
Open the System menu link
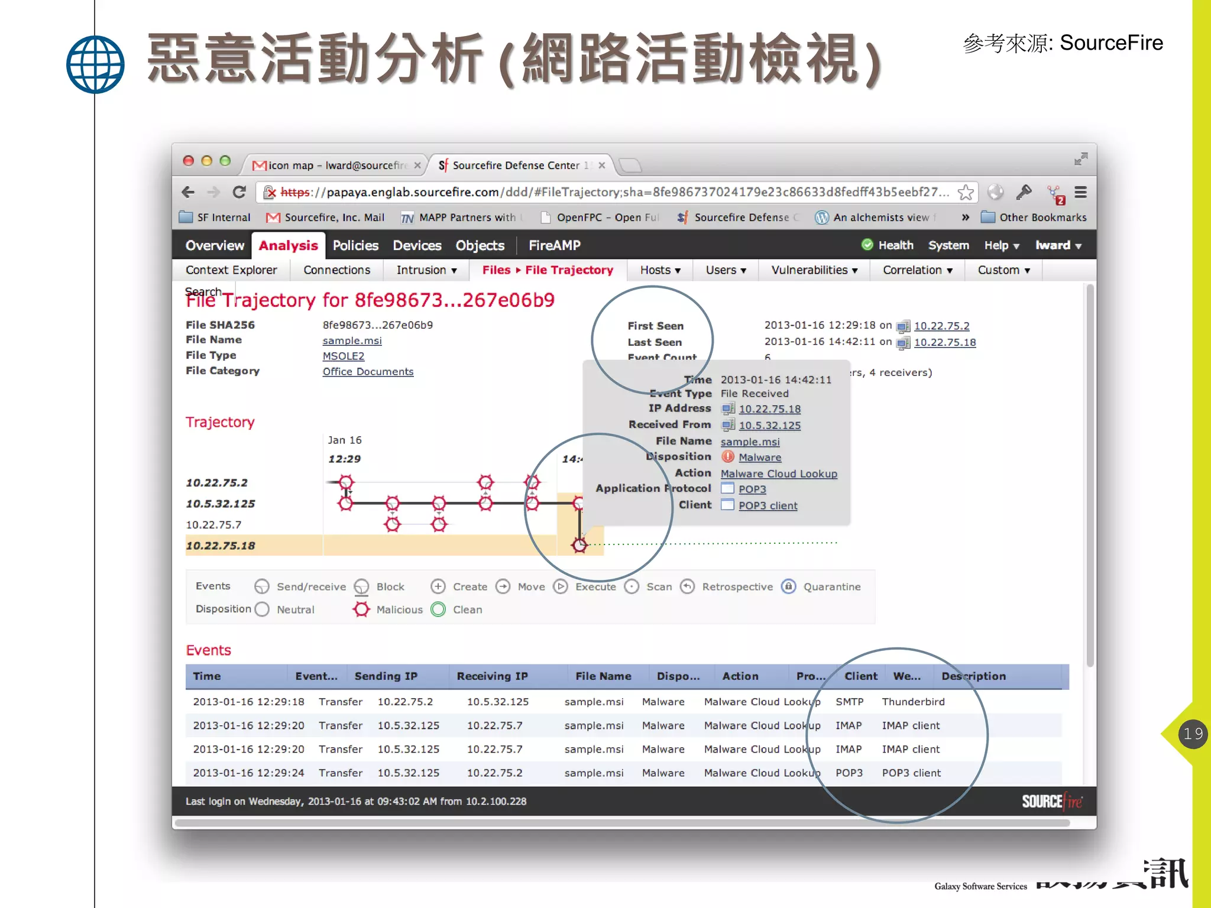coord(948,245)
